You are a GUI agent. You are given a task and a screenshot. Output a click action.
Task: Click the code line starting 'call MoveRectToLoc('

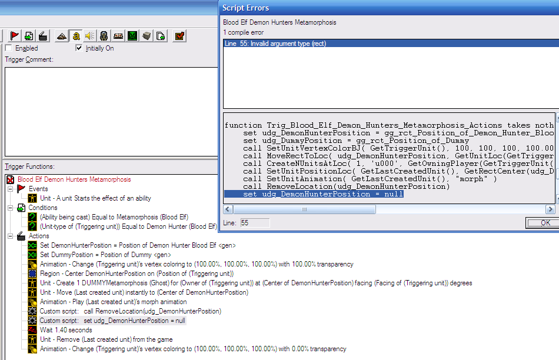click(x=398, y=156)
